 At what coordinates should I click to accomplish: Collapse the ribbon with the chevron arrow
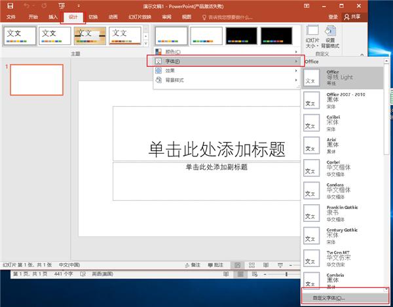point(362,54)
